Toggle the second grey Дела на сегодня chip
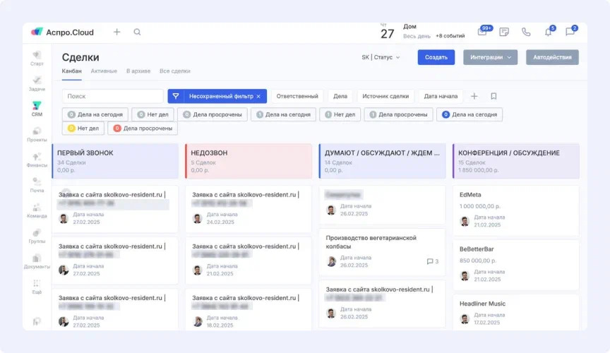Image resolution: width=610 pixels, height=353 pixels. (x=283, y=114)
